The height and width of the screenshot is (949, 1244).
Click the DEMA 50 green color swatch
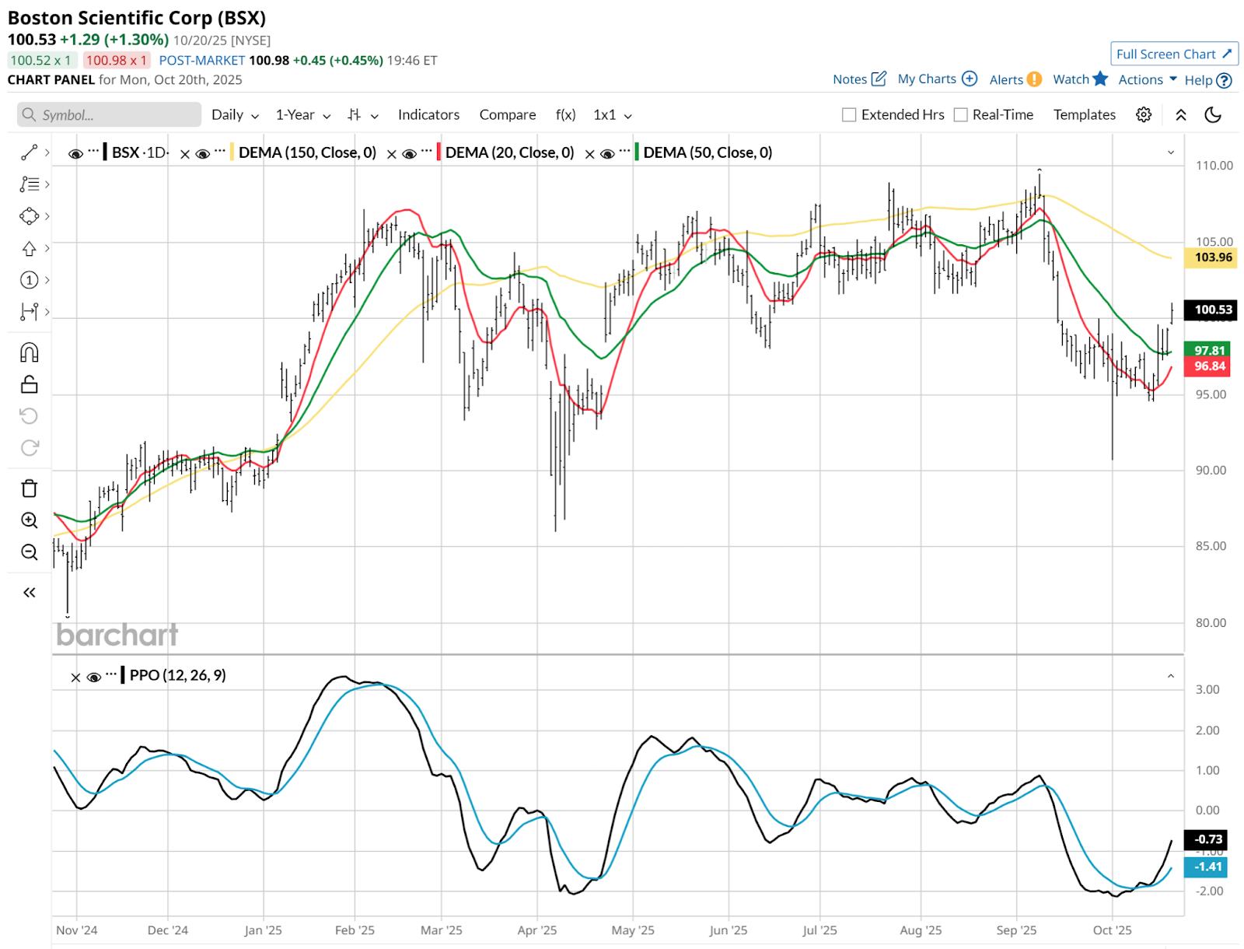pyautogui.click(x=637, y=152)
